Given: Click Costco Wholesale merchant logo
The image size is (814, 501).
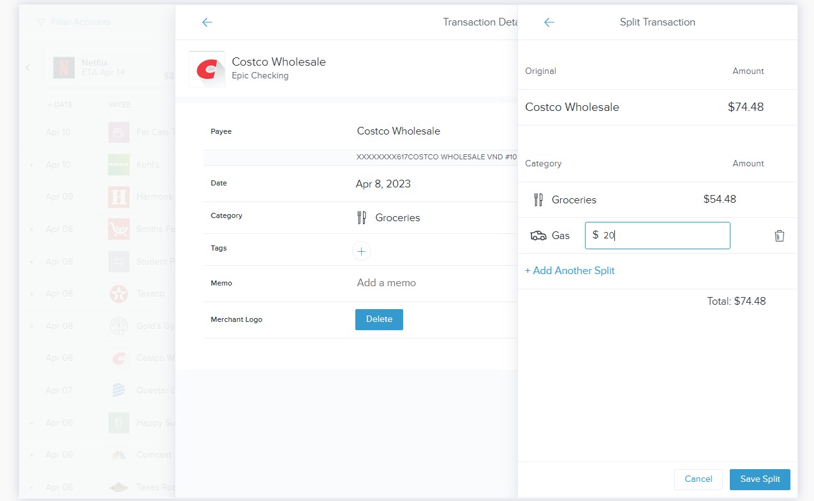Looking at the screenshot, I should pos(207,69).
